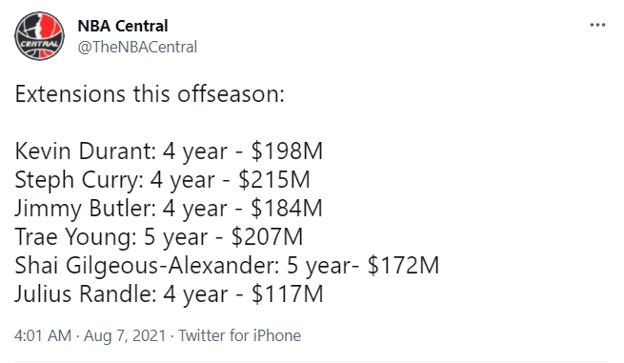Select the $172M amount text
The height and width of the screenshot is (363, 624).
pos(403,266)
